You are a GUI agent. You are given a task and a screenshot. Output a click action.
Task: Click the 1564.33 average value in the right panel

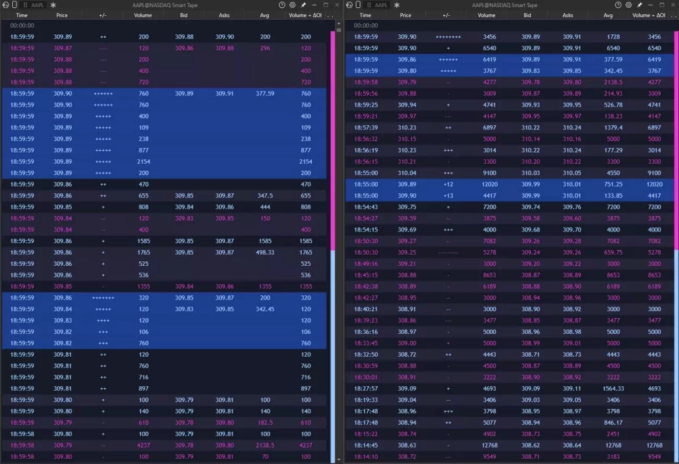coord(613,388)
